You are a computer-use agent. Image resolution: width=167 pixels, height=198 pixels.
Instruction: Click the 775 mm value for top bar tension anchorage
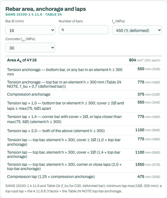coord(149,82)
